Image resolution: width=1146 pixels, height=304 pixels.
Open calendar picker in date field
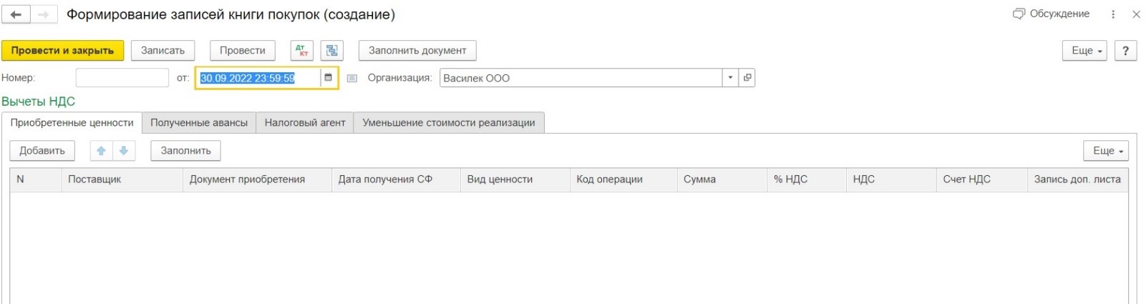click(329, 78)
